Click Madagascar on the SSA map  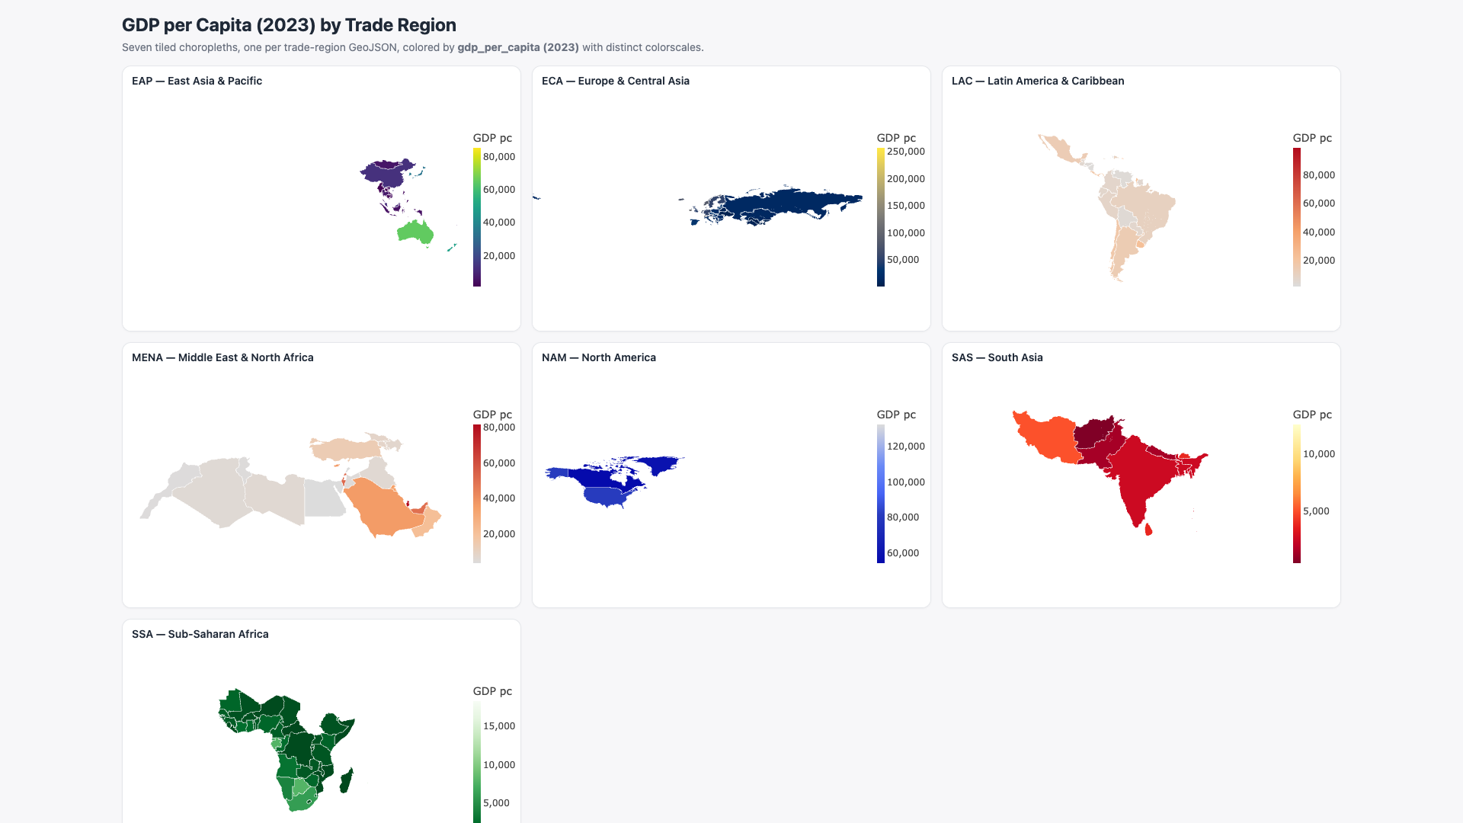(347, 781)
